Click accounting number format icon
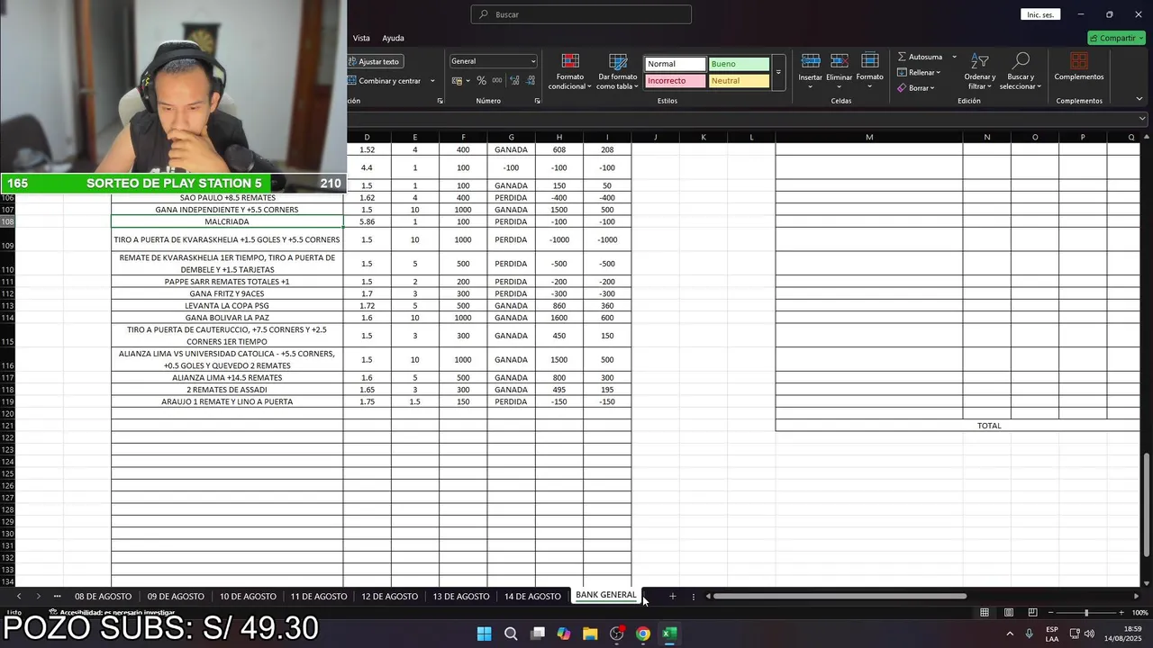The width and height of the screenshot is (1153, 648). point(458,80)
